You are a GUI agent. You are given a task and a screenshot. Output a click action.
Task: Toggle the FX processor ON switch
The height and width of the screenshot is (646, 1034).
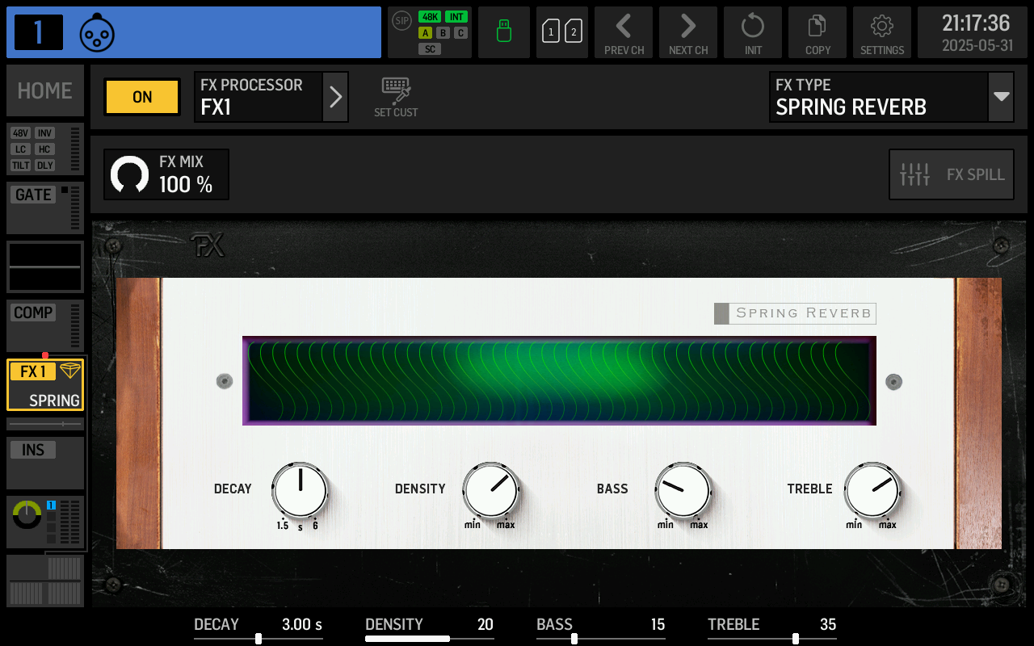(141, 97)
